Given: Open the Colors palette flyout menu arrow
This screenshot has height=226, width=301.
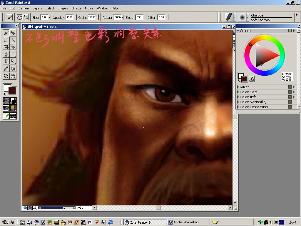Looking at the screenshot, I should [x=294, y=31].
